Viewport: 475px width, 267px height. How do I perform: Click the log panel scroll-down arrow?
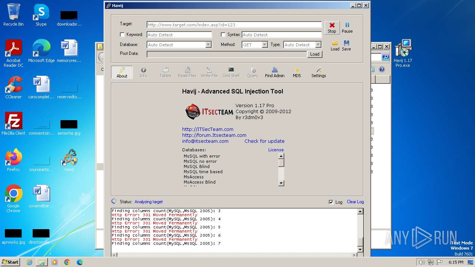(360, 250)
